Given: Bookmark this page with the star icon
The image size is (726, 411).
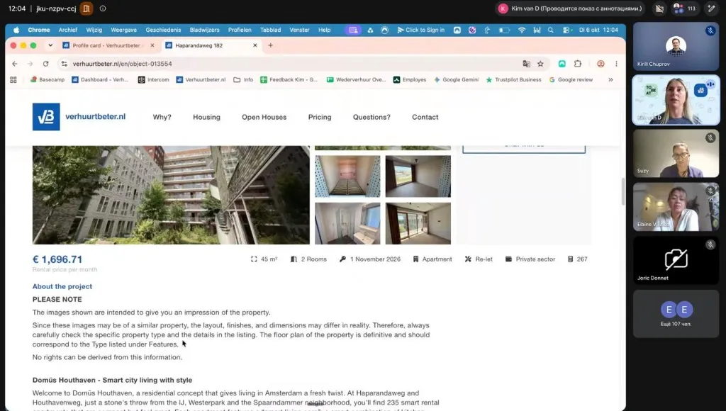Looking at the screenshot, I should [540, 64].
